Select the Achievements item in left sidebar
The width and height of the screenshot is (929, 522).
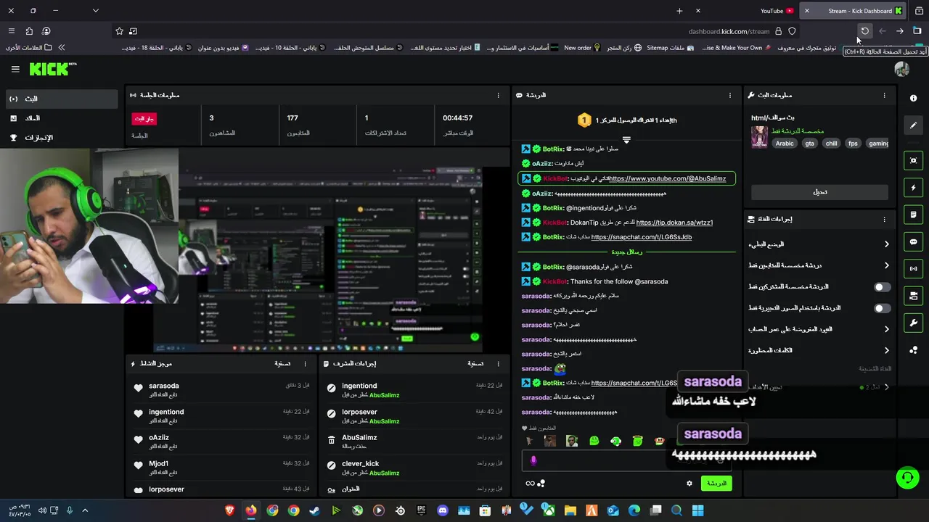pos(62,138)
